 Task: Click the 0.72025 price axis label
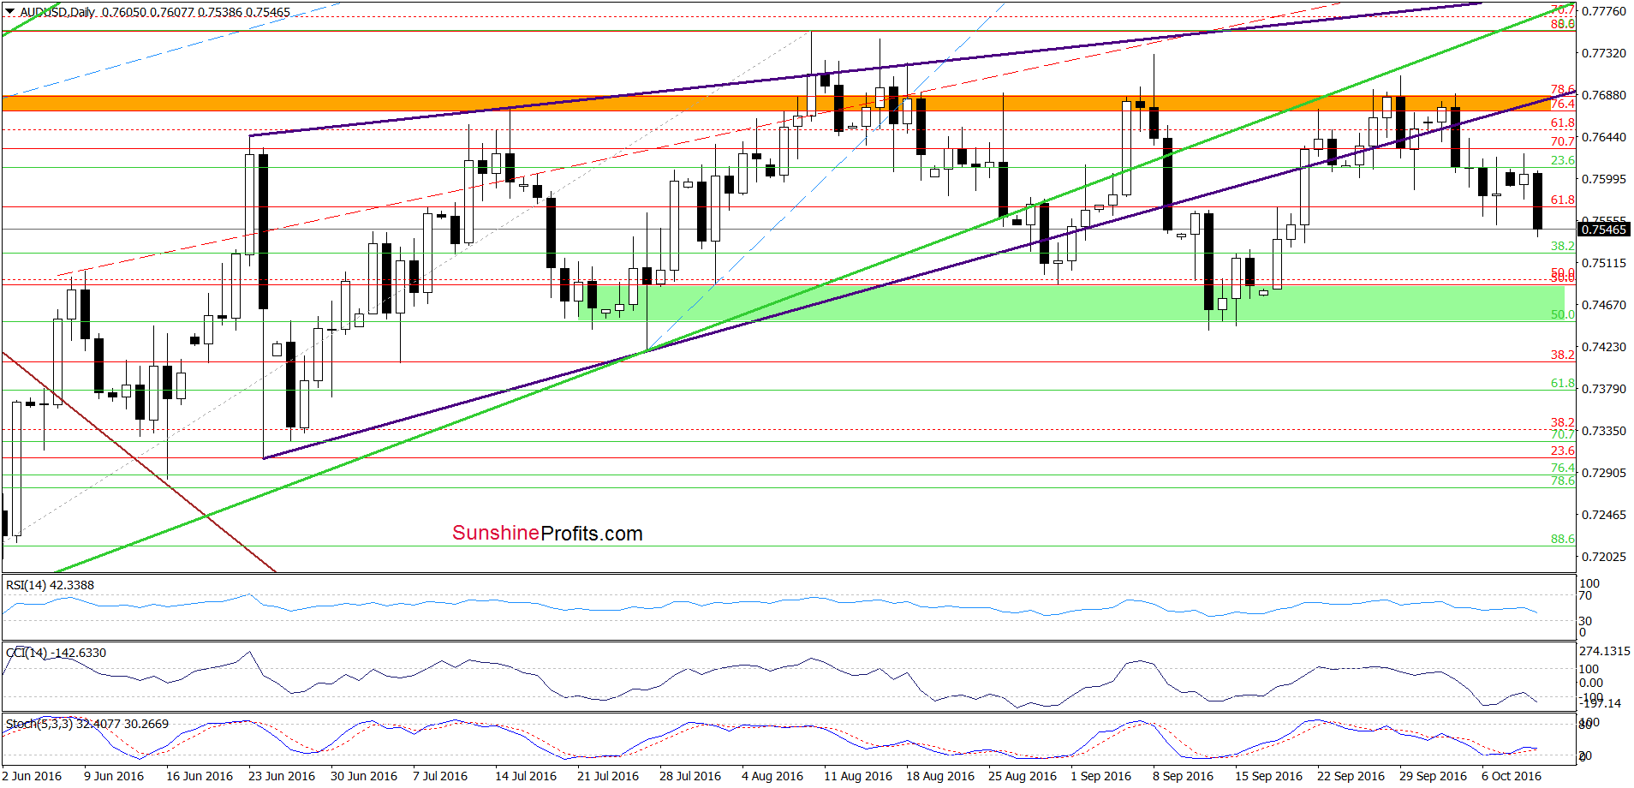pos(1603,557)
